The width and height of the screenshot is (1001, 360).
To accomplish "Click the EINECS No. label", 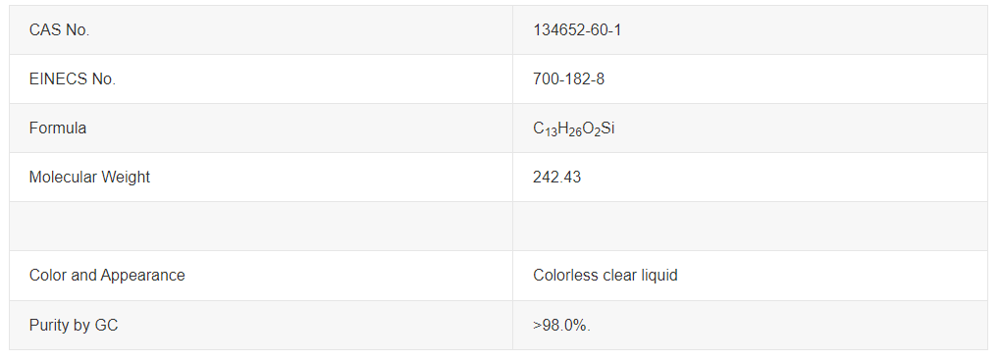I will [73, 79].
